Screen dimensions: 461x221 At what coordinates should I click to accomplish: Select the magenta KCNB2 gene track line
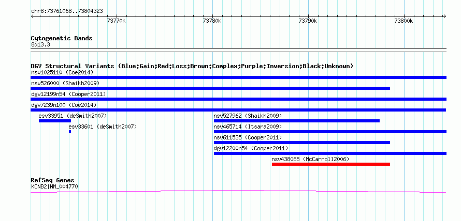coord(238,192)
